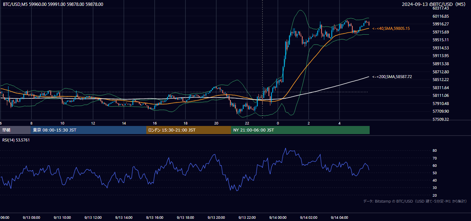
Task: Click the 9/13 18:00 bottom time label
Action: coord(185,217)
